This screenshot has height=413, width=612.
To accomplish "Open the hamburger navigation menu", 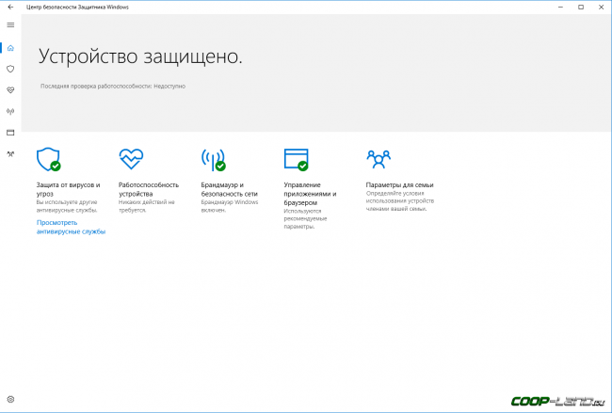I will pos(10,25).
